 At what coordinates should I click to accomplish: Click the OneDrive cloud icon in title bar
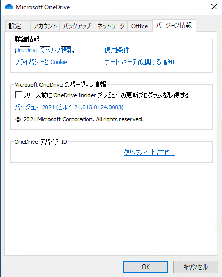pos(9,7)
